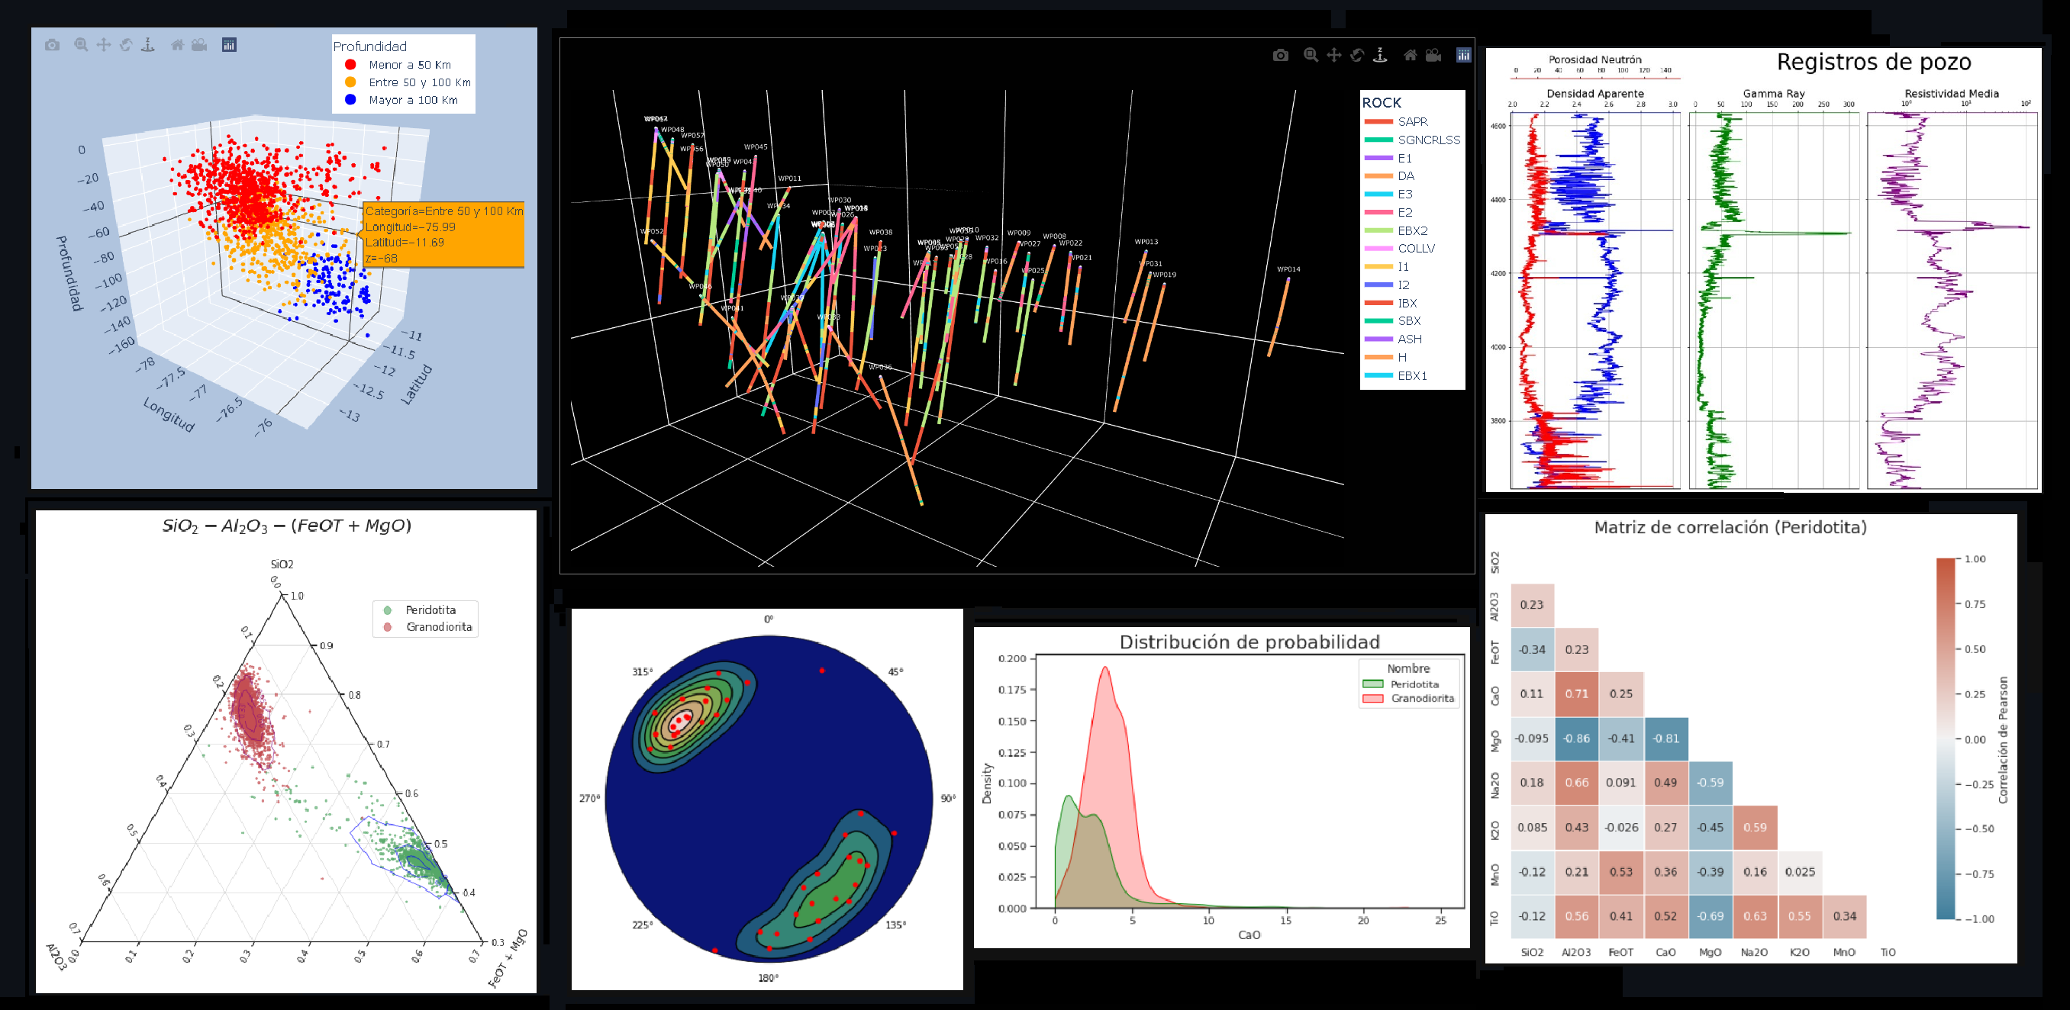
Task: Reset to last saved camera in drillhole plot
Action: click(1433, 56)
